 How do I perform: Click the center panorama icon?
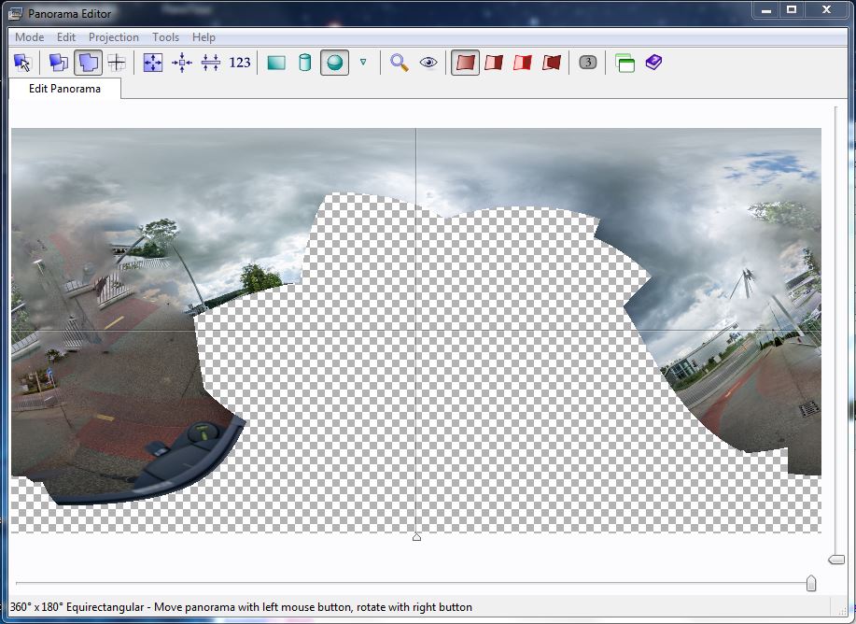point(182,63)
